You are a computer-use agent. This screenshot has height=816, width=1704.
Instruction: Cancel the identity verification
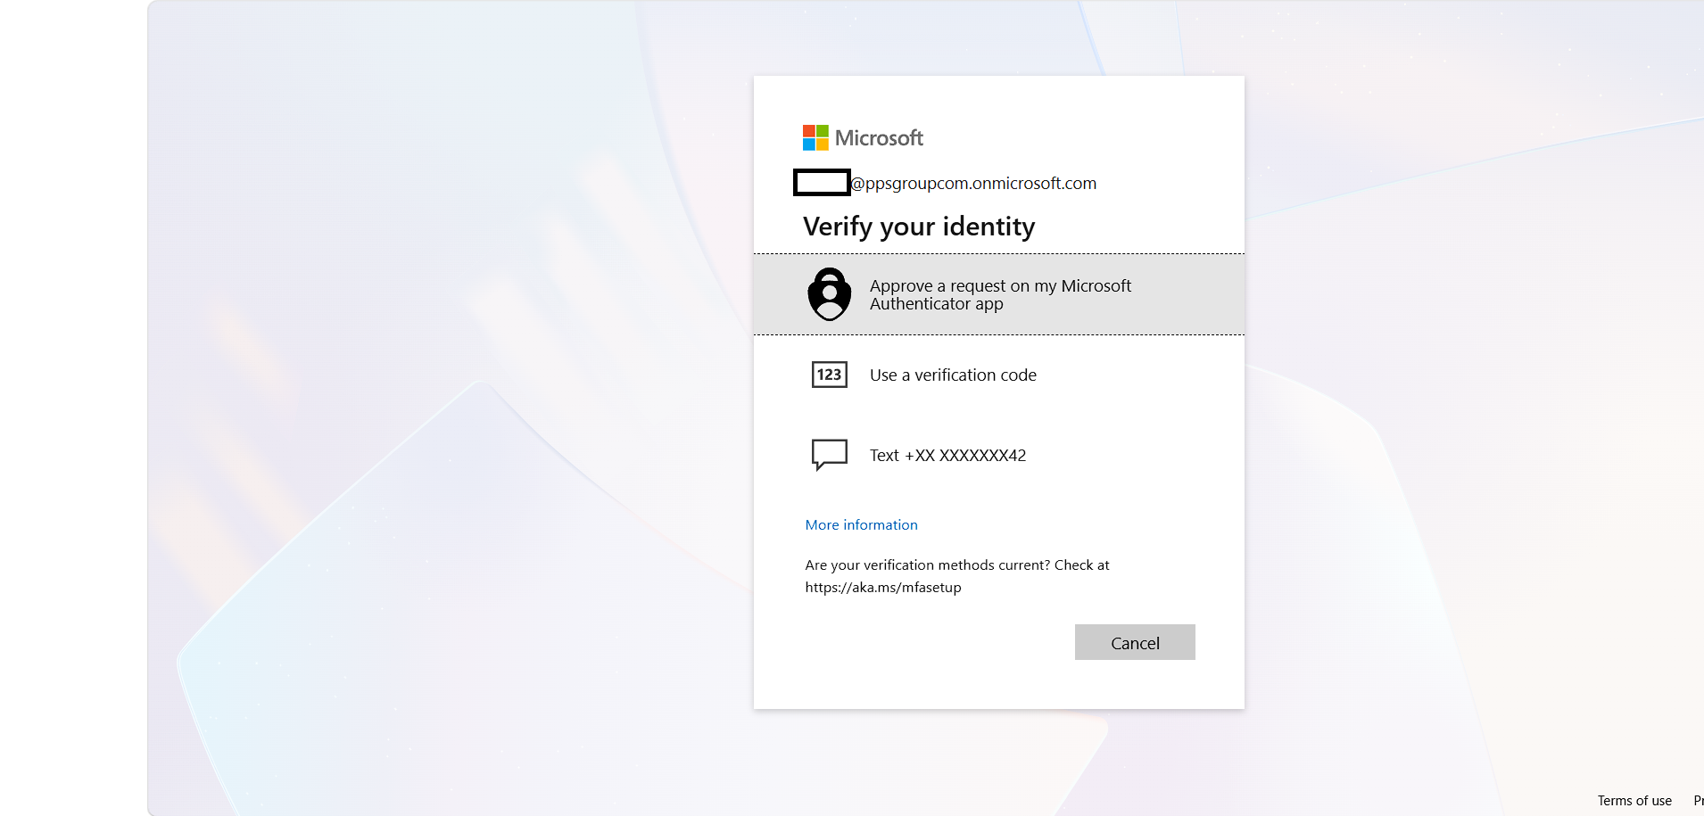(x=1135, y=642)
